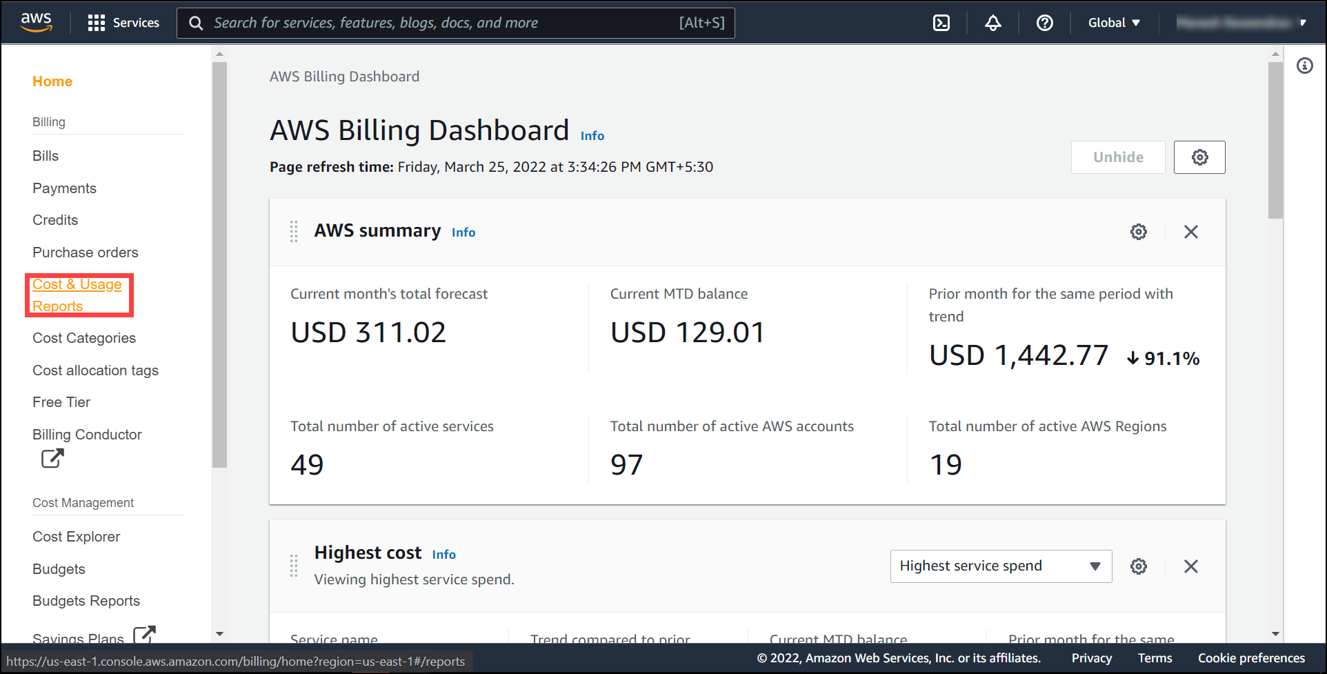Screen dimensions: 1327x674
Task: Open Billing Conductor in sidebar
Action: (x=87, y=435)
